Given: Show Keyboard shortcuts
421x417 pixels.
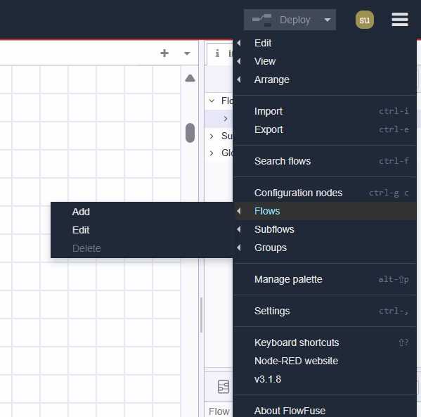Looking at the screenshot, I should [x=325, y=343].
